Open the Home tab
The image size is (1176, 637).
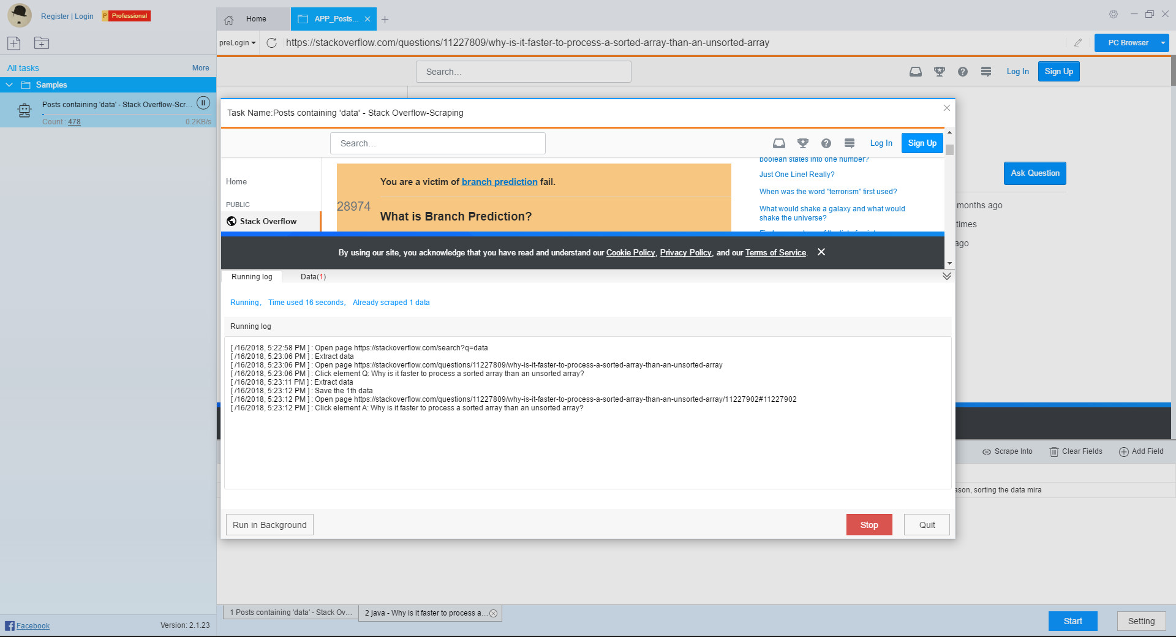253,19
